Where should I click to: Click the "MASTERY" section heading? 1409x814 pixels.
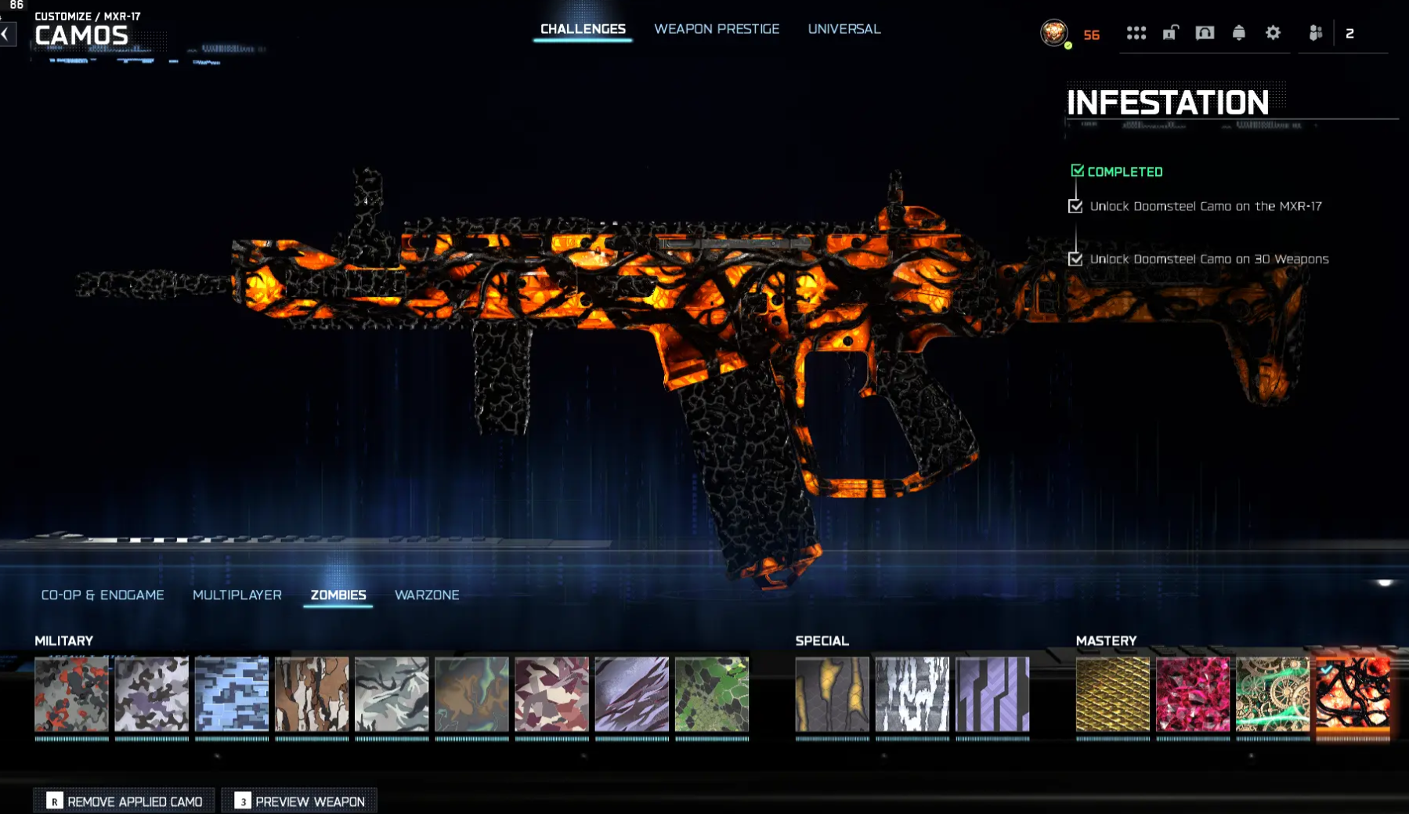pos(1105,641)
